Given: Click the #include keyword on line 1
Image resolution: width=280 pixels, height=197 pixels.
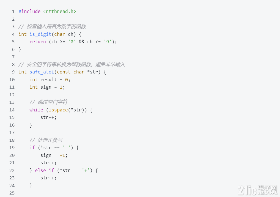Looking at the screenshot, I should tap(29, 12).
